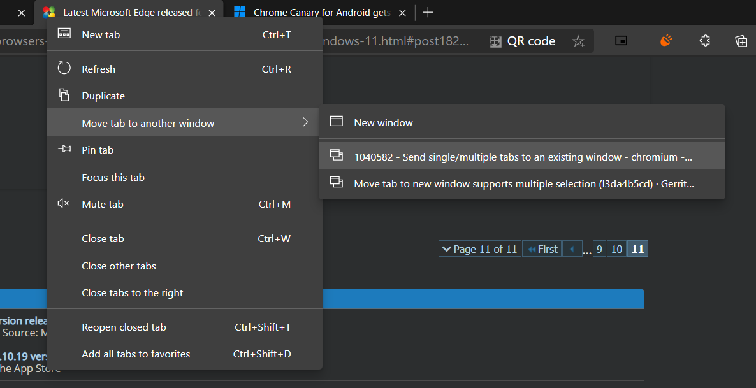Select Duplicate from the context menu
756x388 pixels.
pos(103,96)
